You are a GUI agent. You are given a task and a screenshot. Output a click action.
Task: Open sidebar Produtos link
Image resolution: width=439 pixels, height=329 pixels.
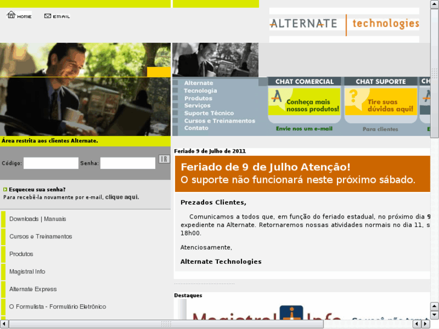[x=21, y=254]
